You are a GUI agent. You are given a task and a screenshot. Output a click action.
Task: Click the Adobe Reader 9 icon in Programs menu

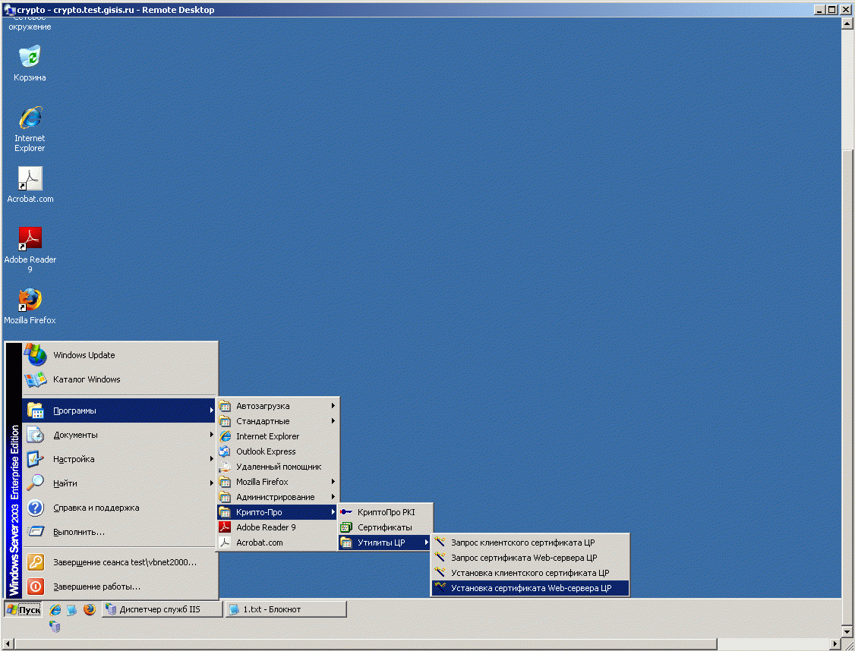(225, 527)
